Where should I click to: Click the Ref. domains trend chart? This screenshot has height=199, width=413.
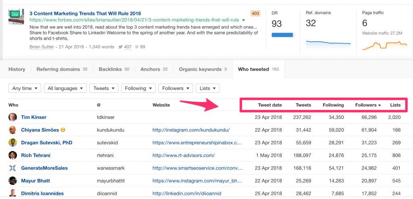[x=328, y=45]
